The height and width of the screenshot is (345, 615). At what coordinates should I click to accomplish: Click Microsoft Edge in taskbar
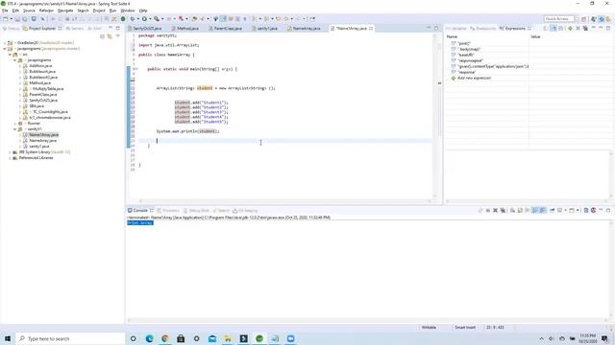pos(149,338)
